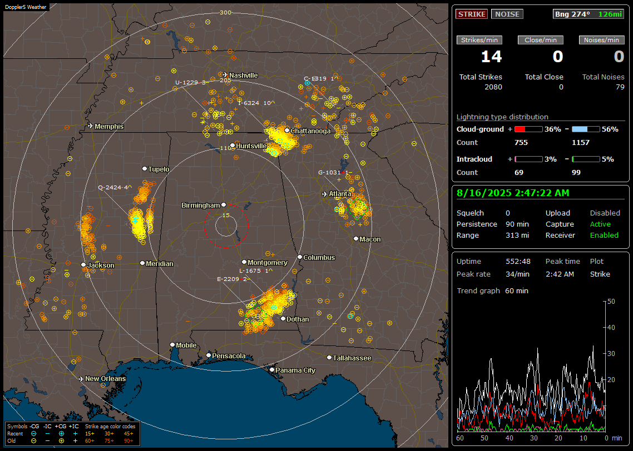This screenshot has height=451, width=633.
Task: Click the strike rate trend graph
Action: [531, 366]
